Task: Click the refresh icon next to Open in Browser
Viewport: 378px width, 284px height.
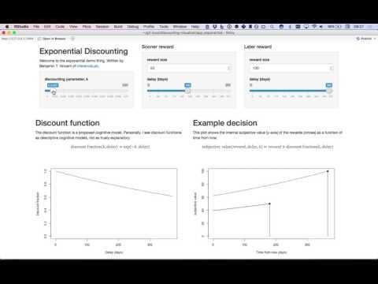Action: (x=72, y=39)
